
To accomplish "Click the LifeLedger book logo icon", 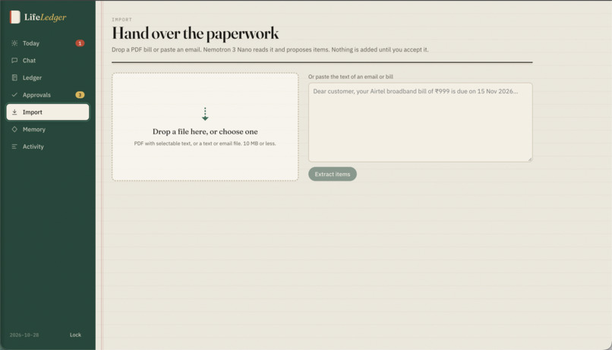I will pos(15,17).
